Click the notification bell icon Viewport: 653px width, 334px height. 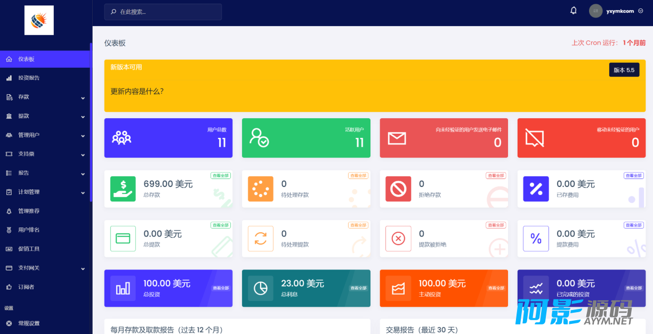[x=574, y=11]
